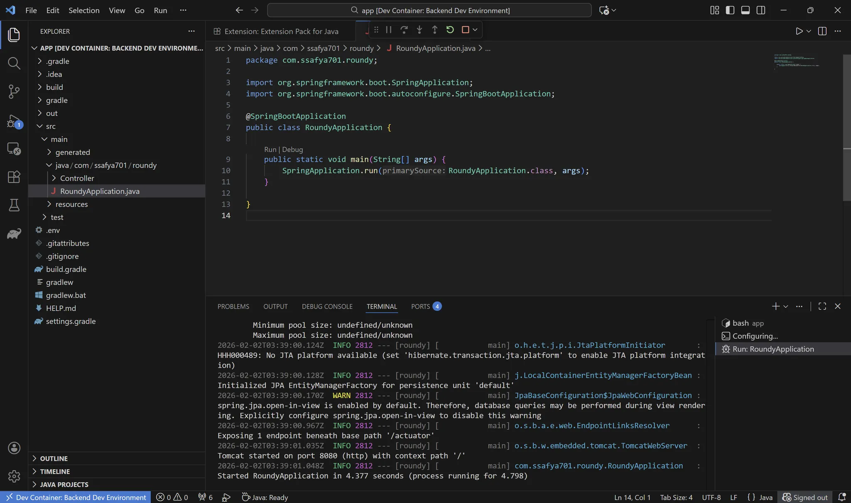The height and width of the screenshot is (503, 851).
Task: Open the Selection menu
Action: click(x=84, y=10)
